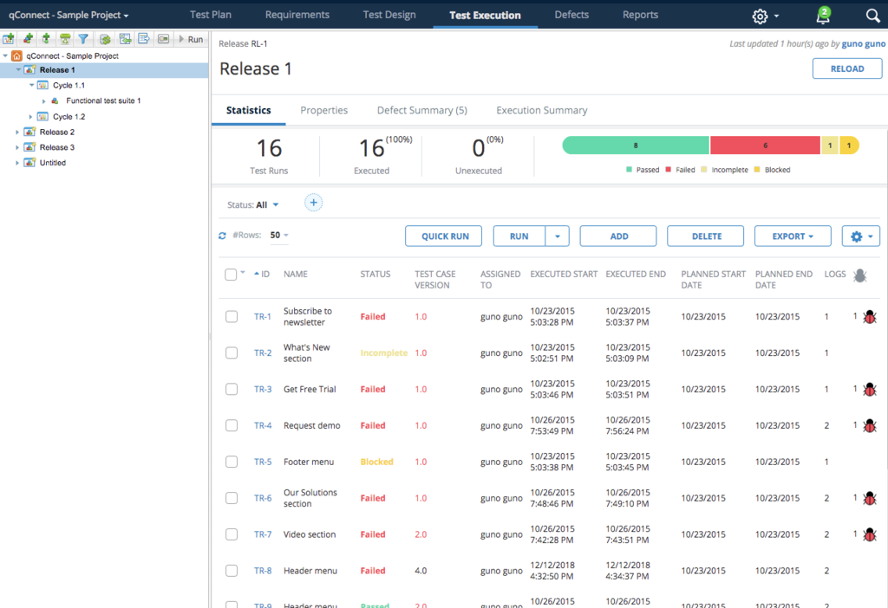Image resolution: width=888 pixels, height=608 pixels.
Task: Tick the select-all checkbox in table header
Action: pos(231,275)
